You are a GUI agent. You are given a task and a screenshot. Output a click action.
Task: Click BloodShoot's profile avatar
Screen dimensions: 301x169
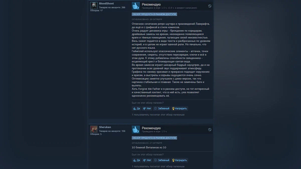tap(94, 6)
